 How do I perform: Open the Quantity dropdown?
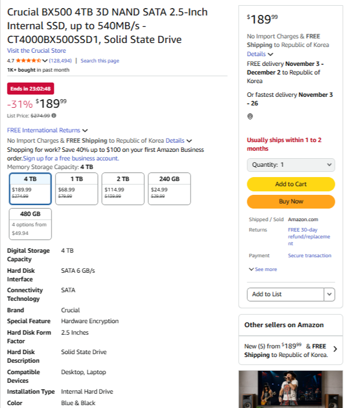(x=291, y=164)
